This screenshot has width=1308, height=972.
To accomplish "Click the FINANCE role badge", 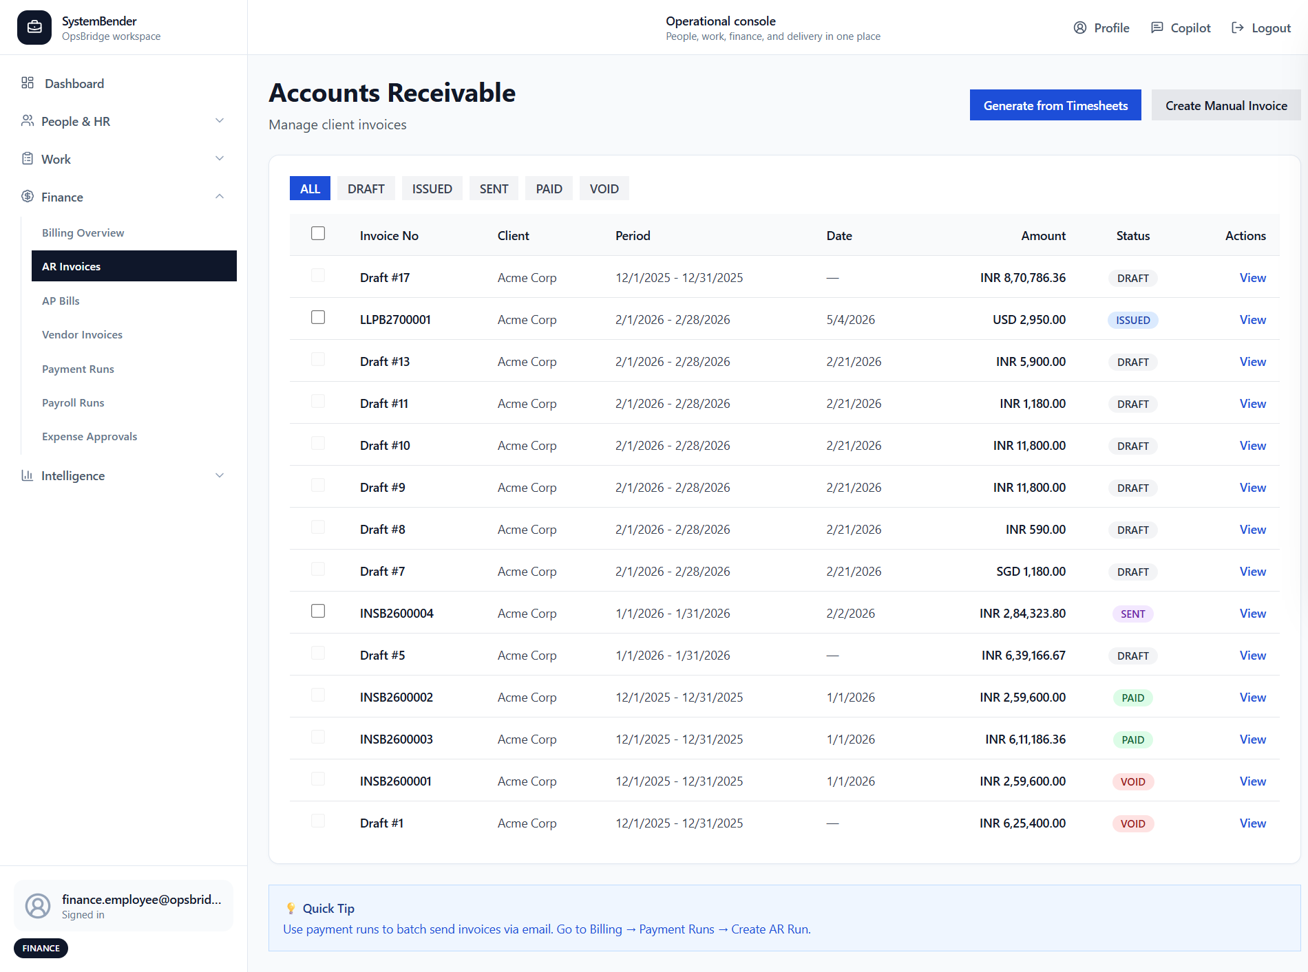I will click(41, 948).
